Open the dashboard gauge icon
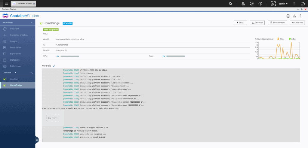308x148 pixels. (x=303, y=4)
